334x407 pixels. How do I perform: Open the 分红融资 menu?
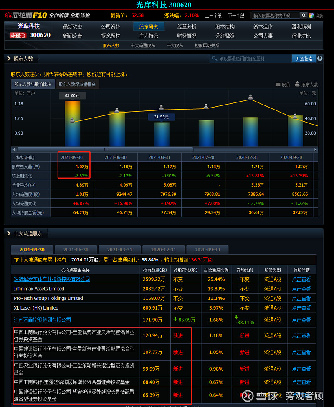click(x=225, y=36)
